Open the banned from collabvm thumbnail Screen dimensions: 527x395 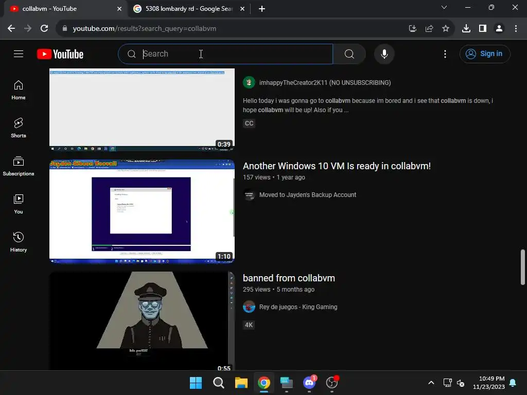point(142,321)
